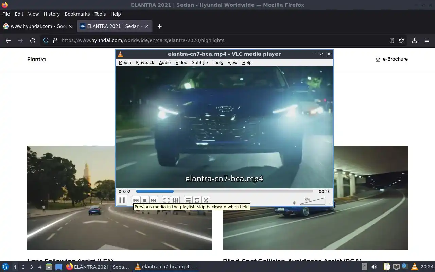Viewport: 435px width, 272px height.
Task: Click the total time 00:10 label
Action: (x=325, y=191)
